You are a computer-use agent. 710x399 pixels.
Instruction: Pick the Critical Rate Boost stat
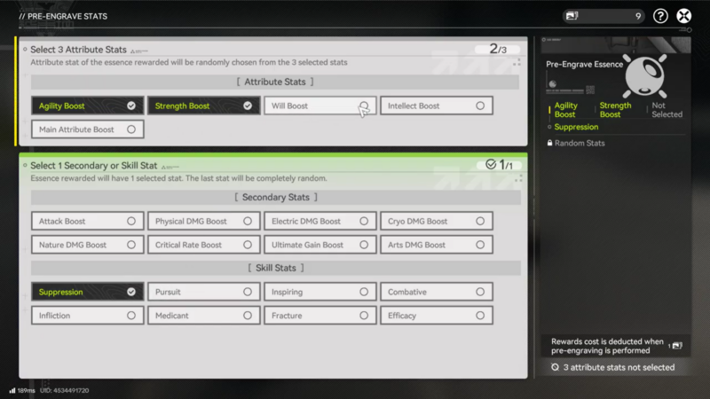[x=203, y=245]
